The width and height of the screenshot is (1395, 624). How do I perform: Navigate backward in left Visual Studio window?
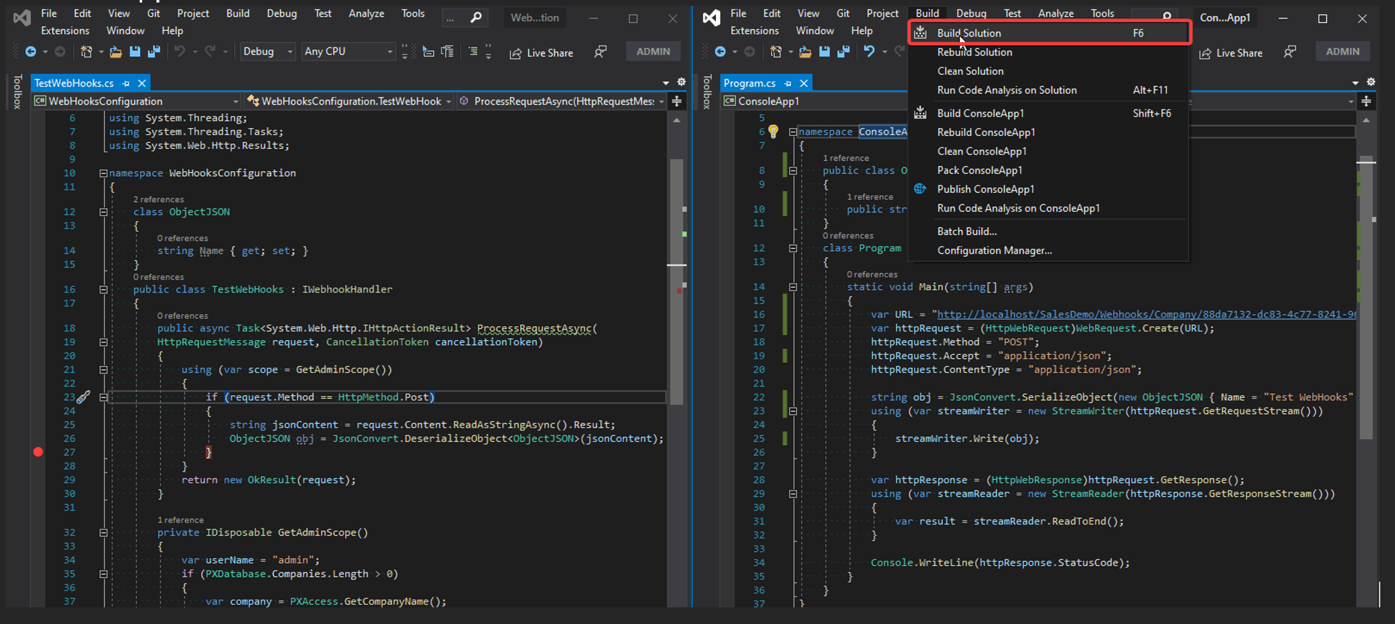click(x=30, y=52)
